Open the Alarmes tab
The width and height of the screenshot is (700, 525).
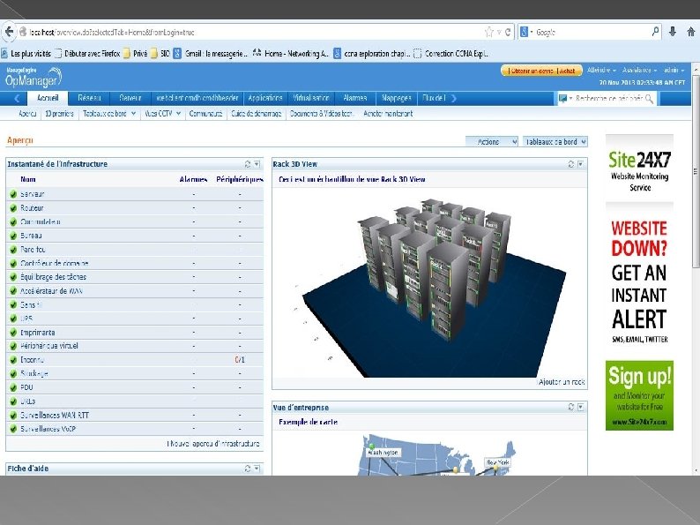pyautogui.click(x=355, y=98)
